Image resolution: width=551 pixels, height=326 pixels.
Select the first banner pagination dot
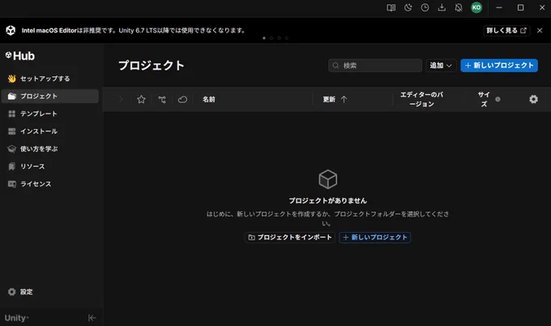click(264, 38)
